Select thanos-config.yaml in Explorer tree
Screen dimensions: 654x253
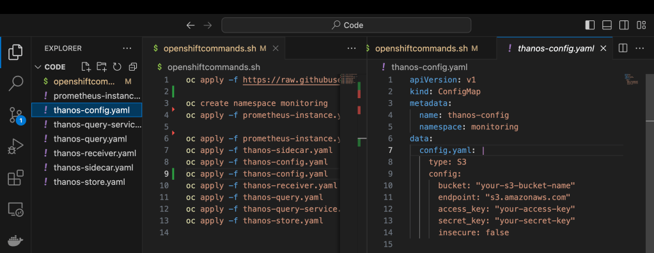[87, 110]
